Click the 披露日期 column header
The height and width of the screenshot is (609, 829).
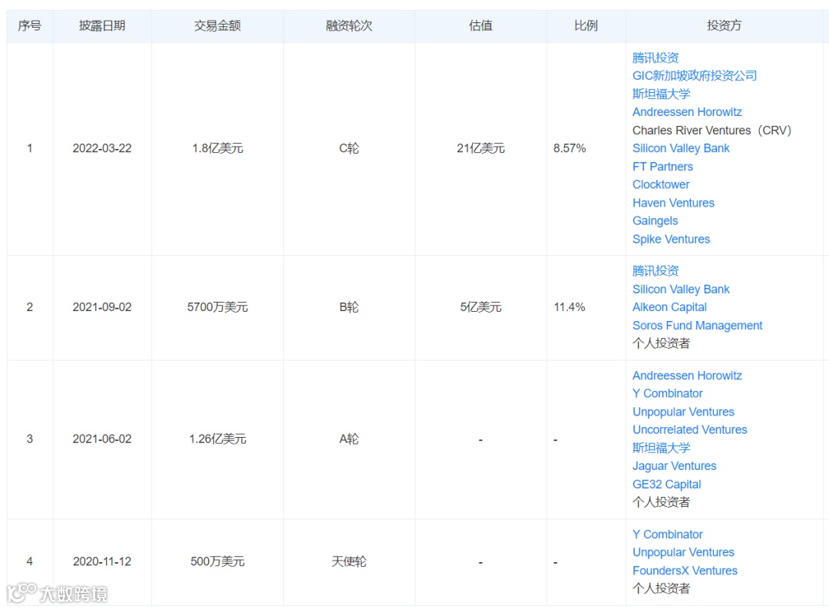tap(102, 25)
